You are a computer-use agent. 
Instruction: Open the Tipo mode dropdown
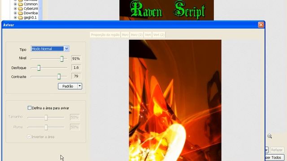click(x=66, y=49)
